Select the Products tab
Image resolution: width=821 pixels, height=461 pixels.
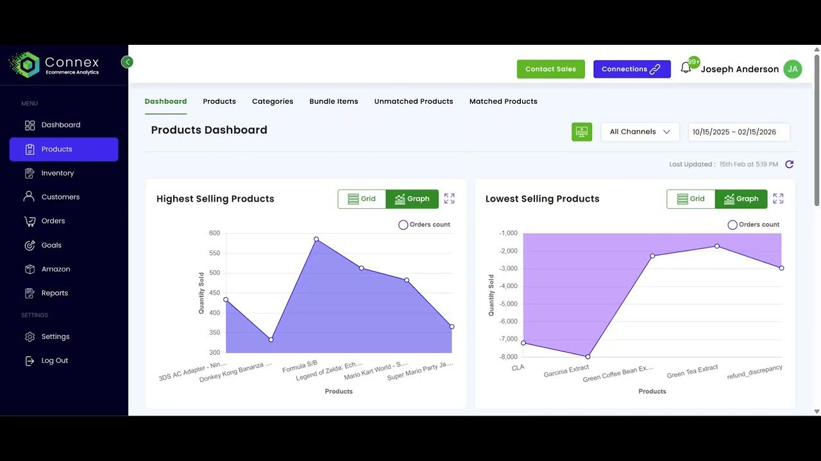point(219,101)
